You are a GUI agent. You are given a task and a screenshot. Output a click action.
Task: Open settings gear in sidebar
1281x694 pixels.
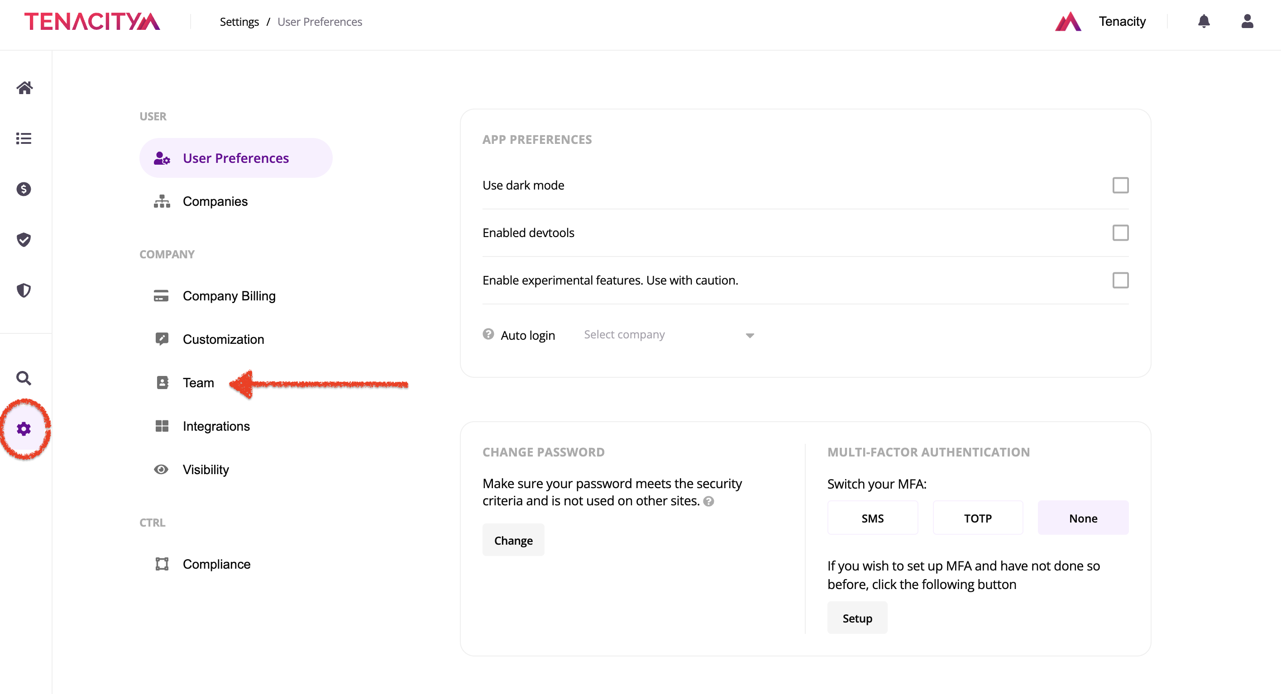point(24,428)
